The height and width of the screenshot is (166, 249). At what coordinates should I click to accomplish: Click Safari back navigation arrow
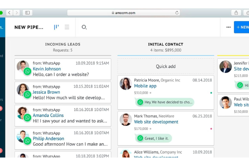tap(9, 13)
